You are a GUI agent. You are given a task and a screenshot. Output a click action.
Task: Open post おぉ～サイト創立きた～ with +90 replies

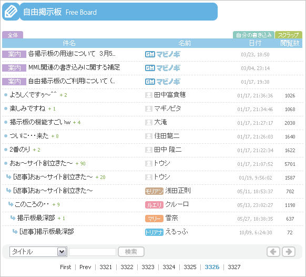tap(41, 163)
